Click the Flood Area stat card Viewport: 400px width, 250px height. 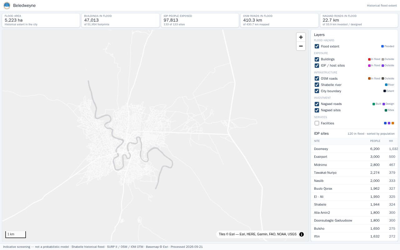[x=41, y=20]
